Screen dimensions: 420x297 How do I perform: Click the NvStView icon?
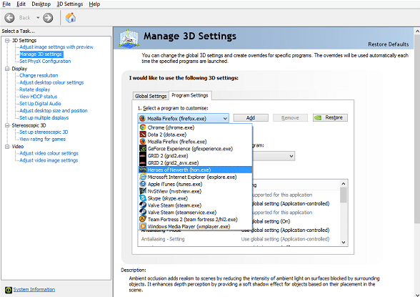pyautogui.click(x=143, y=191)
